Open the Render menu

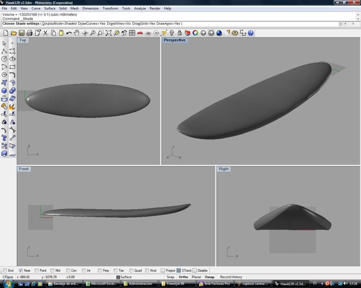tap(155, 8)
